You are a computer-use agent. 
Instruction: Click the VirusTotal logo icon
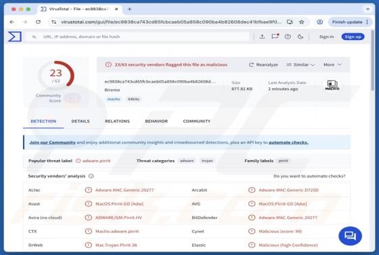[14, 37]
